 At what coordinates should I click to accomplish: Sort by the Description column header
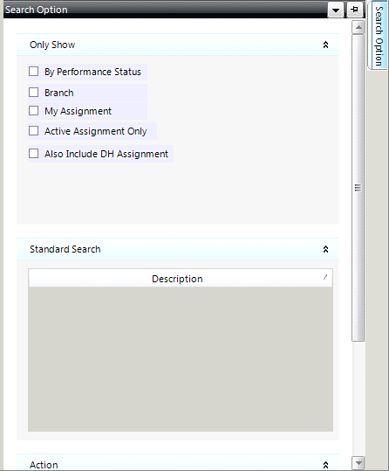[181, 279]
